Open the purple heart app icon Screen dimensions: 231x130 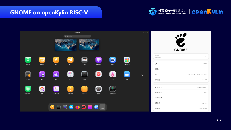click(99, 60)
